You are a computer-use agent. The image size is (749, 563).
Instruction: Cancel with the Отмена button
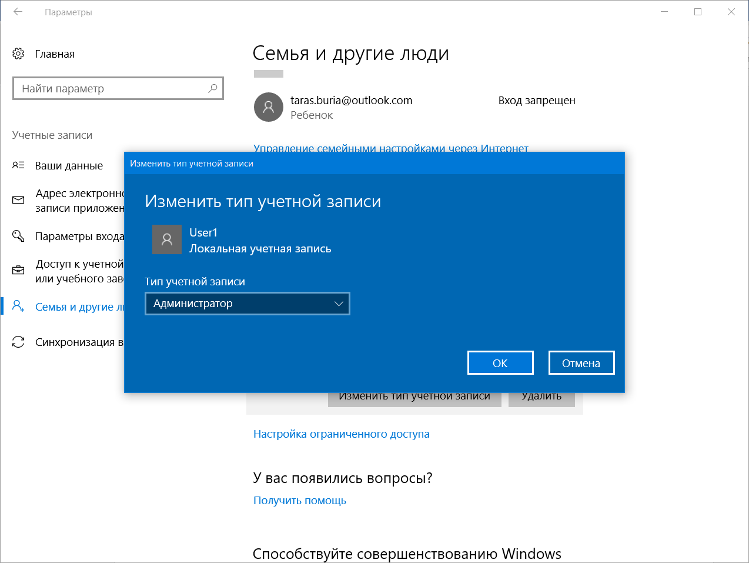[581, 363]
